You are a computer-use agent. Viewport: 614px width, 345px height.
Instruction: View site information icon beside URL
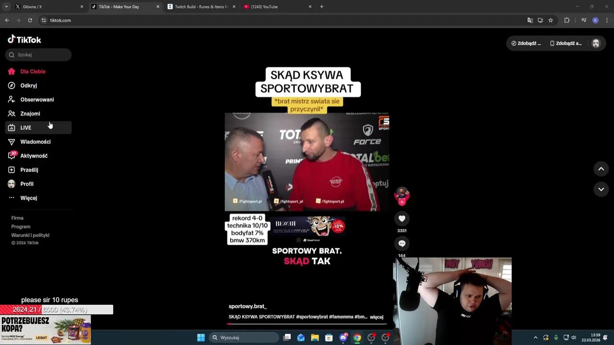[44, 20]
